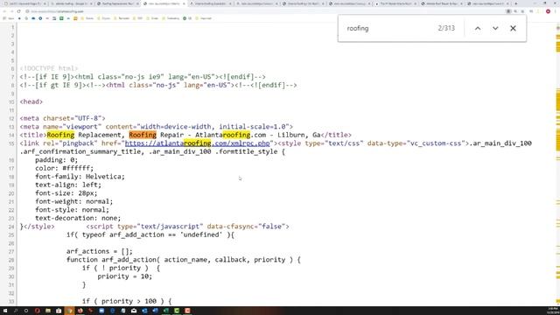
Task: Click the script type="text/javascript" tag
Action: [x=187, y=227]
